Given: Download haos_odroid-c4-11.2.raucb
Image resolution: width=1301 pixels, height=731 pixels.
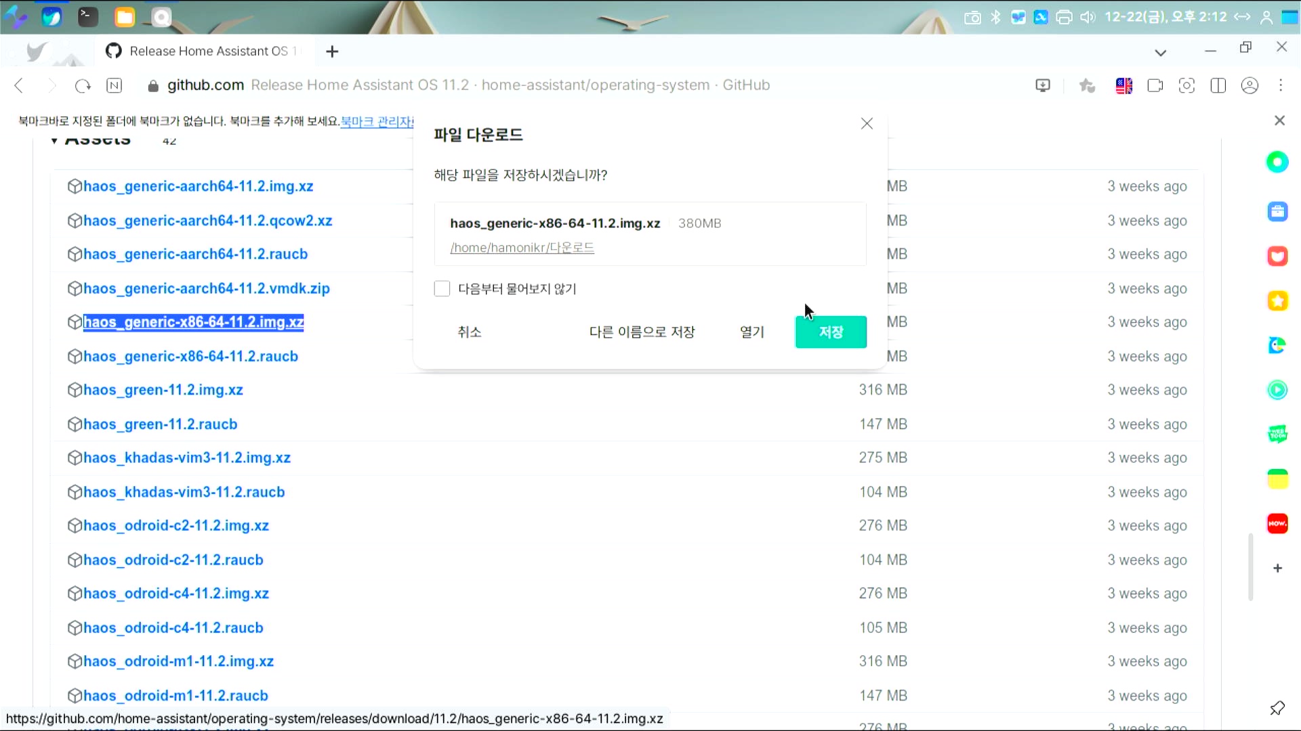Looking at the screenshot, I should [173, 627].
